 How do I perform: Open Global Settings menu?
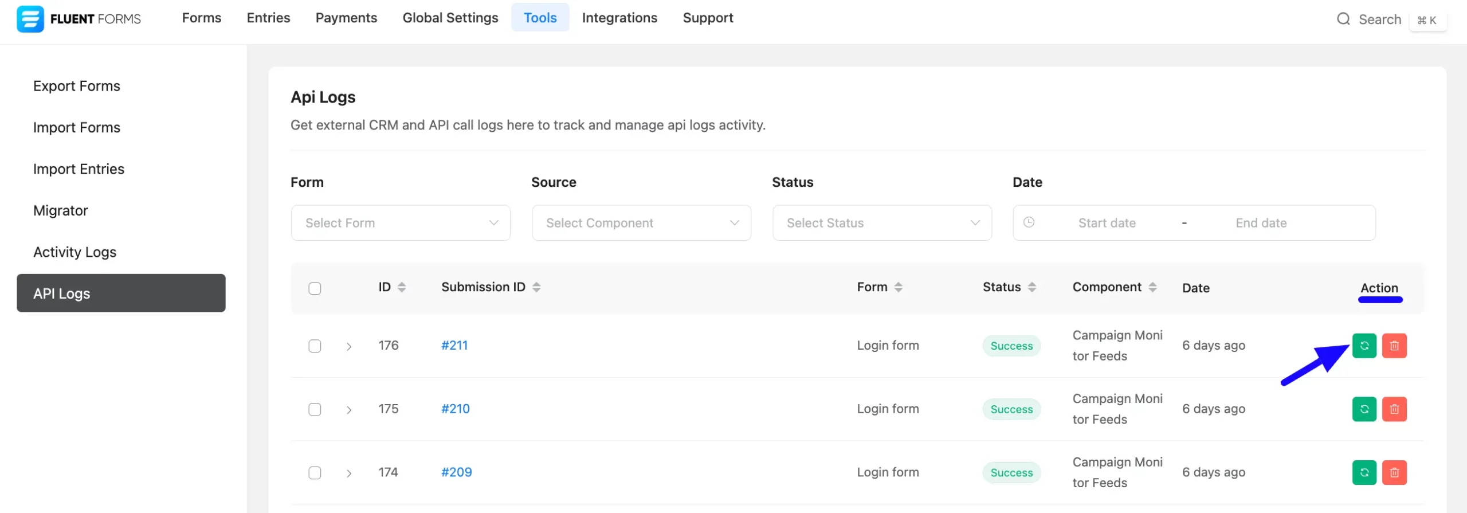(x=450, y=18)
